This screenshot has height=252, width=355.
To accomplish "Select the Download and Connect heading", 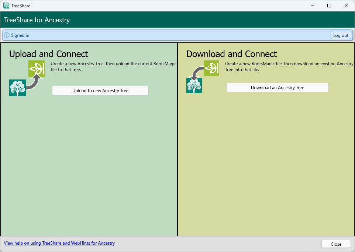I will [231, 54].
